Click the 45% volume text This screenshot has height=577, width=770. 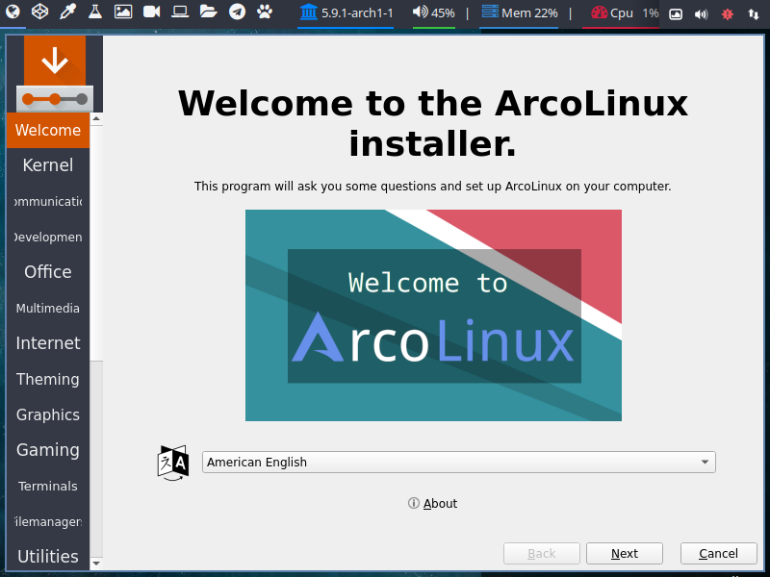[x=443, y=13]
